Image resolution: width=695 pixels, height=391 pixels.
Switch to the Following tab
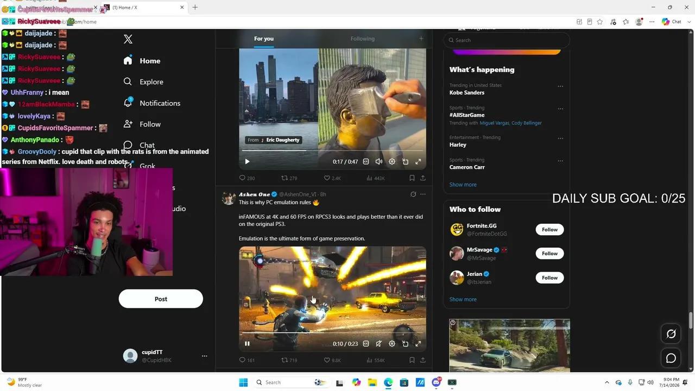click(x=362, y=39)
